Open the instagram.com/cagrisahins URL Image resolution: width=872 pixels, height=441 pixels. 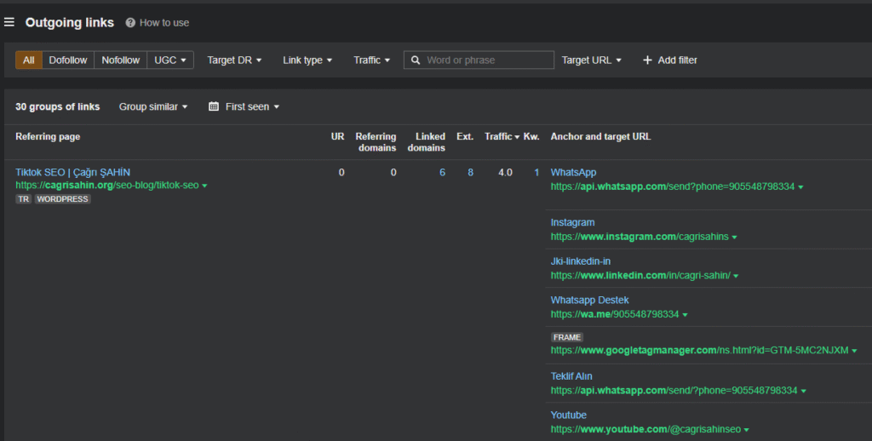(x=640, y=237)
